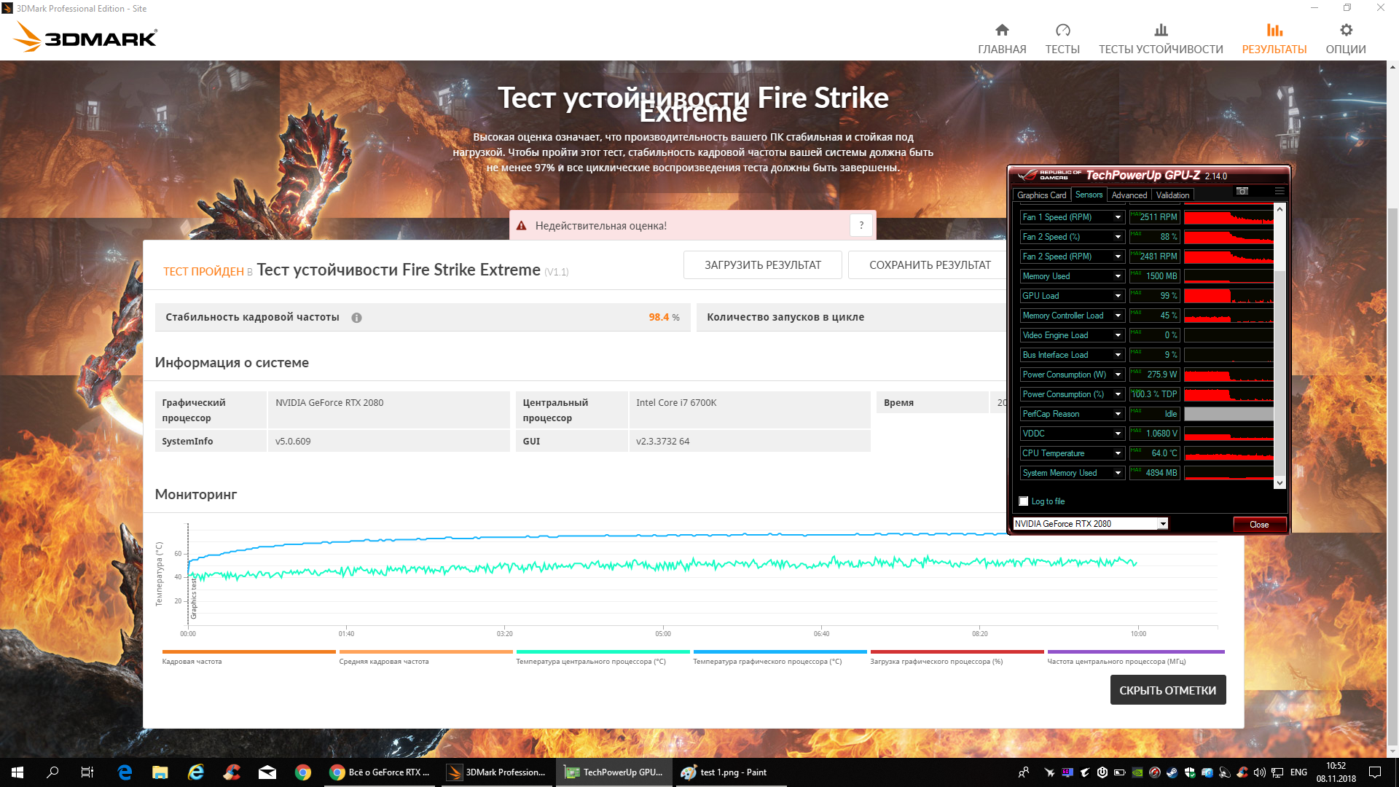This screenshot has height=787, width=1399.
Task: Expand the PerfCap Reason sensor dropdown
Action: [1118, 414]
